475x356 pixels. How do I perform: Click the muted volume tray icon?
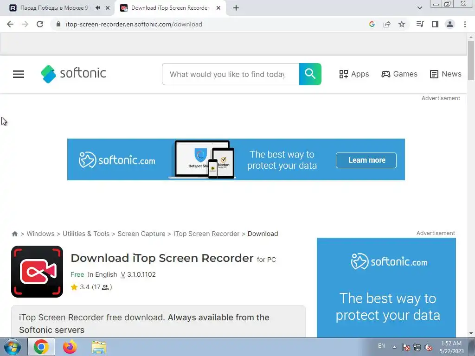[x=428, y=347]
